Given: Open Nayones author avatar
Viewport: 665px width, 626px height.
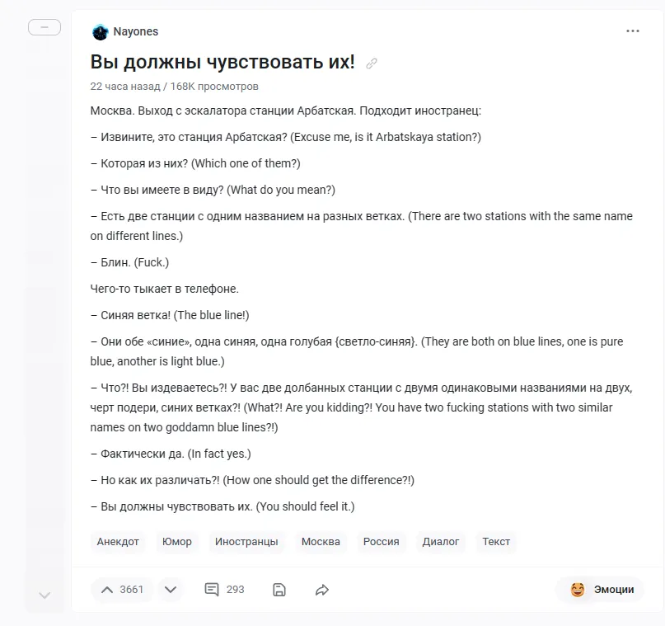Looking at the screenshot, I should 100,32.
